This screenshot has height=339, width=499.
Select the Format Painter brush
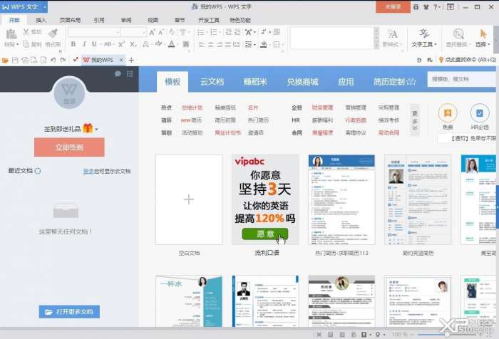tap(53, 33)
